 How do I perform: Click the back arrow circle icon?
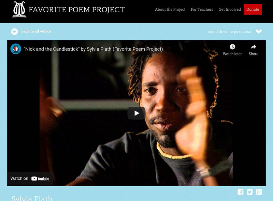[14, 31]
